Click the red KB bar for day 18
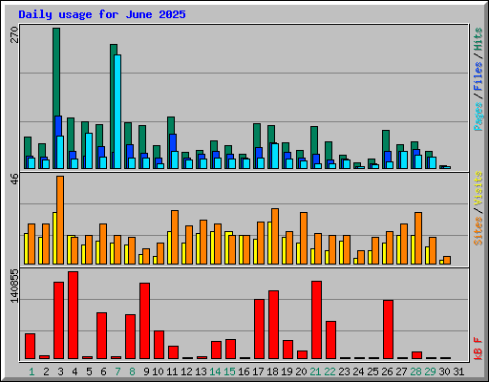Image resolution: width=489 pixels, height=382 pixels. tap(273, 325)
